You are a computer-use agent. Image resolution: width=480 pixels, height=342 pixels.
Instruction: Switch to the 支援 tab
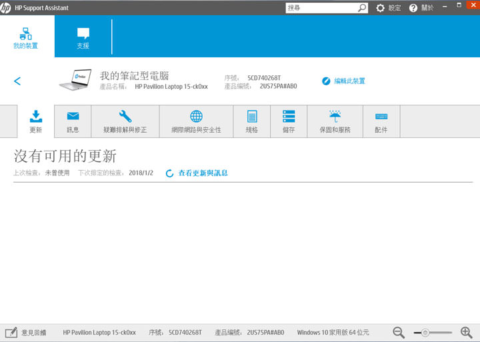tap(83, 38)
